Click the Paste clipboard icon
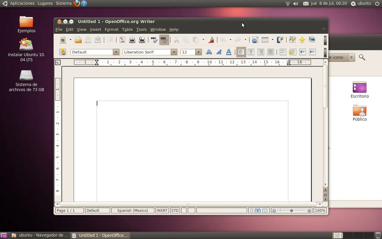 pos(196,40)
